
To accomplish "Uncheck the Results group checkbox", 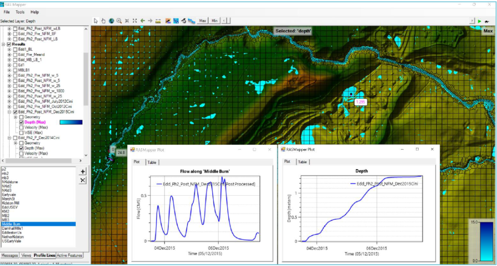I will coord(9,44).
